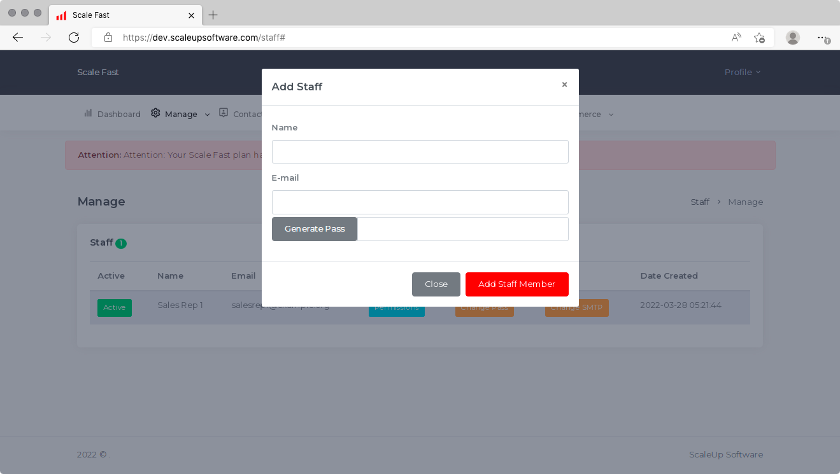The width and height of the screenshot is (840, 474).
Task: Click the E-mail input field
Action: pyautogui.click(x=420, y=202)
